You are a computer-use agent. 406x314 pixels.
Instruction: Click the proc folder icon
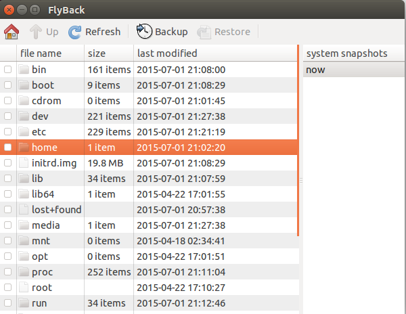[24, 272]
